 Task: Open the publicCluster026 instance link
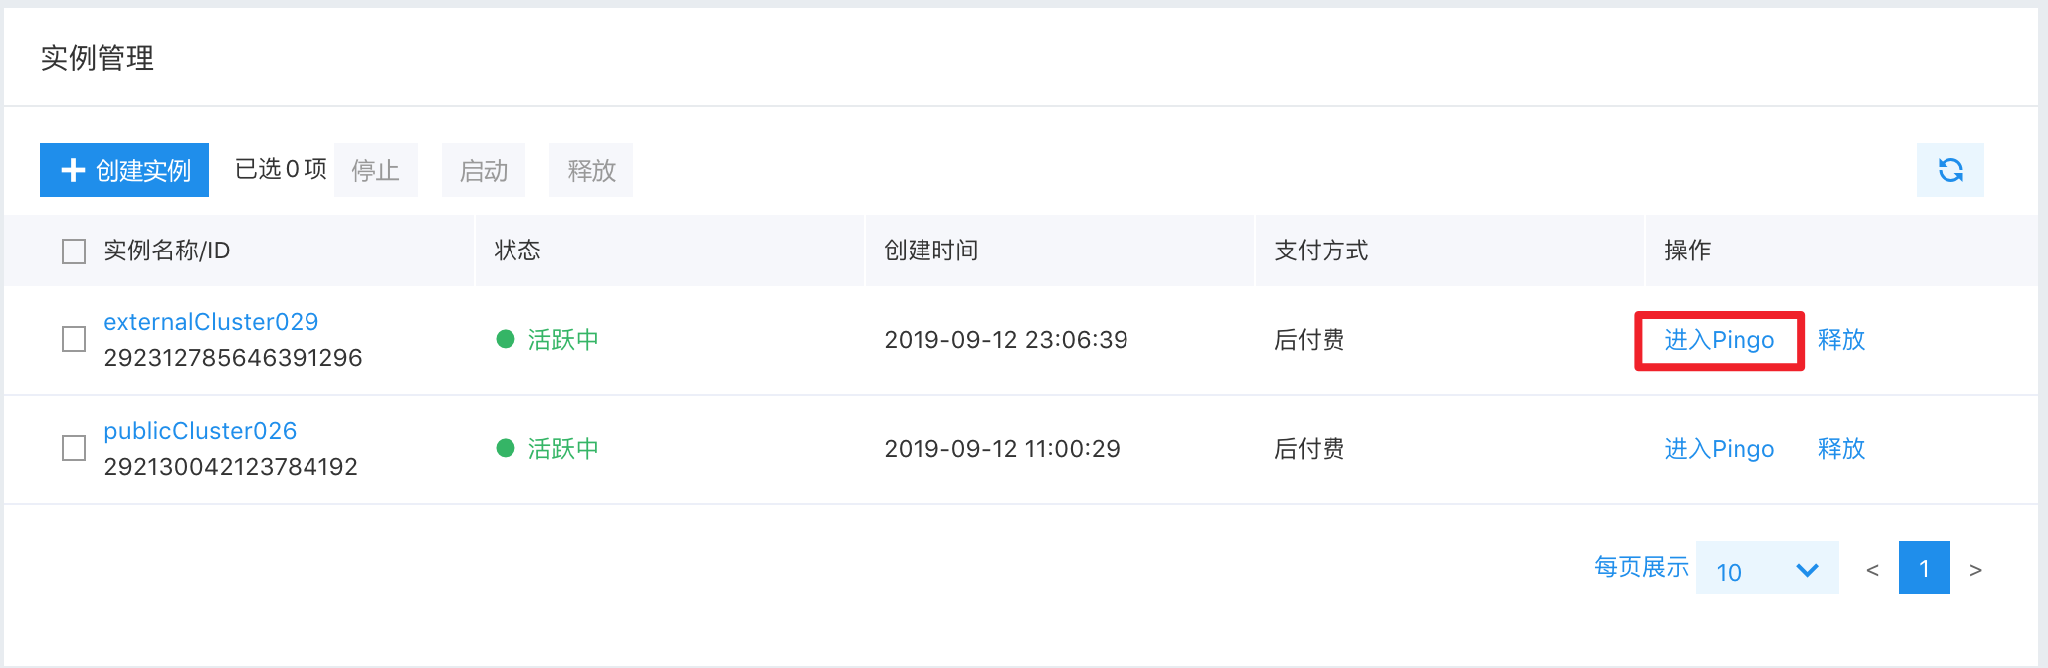(x=200, y=431)
